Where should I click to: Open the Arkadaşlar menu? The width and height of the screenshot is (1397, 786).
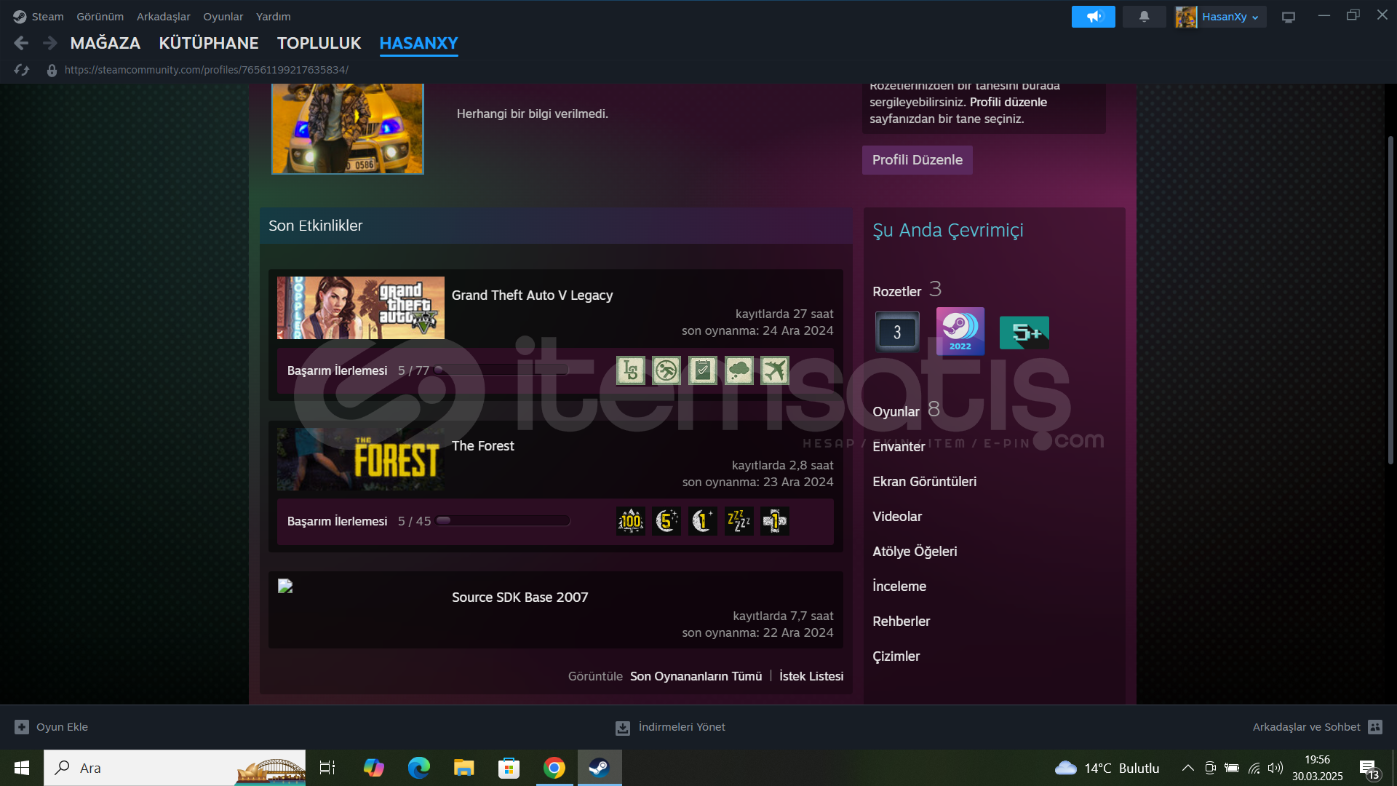[x=163, y=16]
